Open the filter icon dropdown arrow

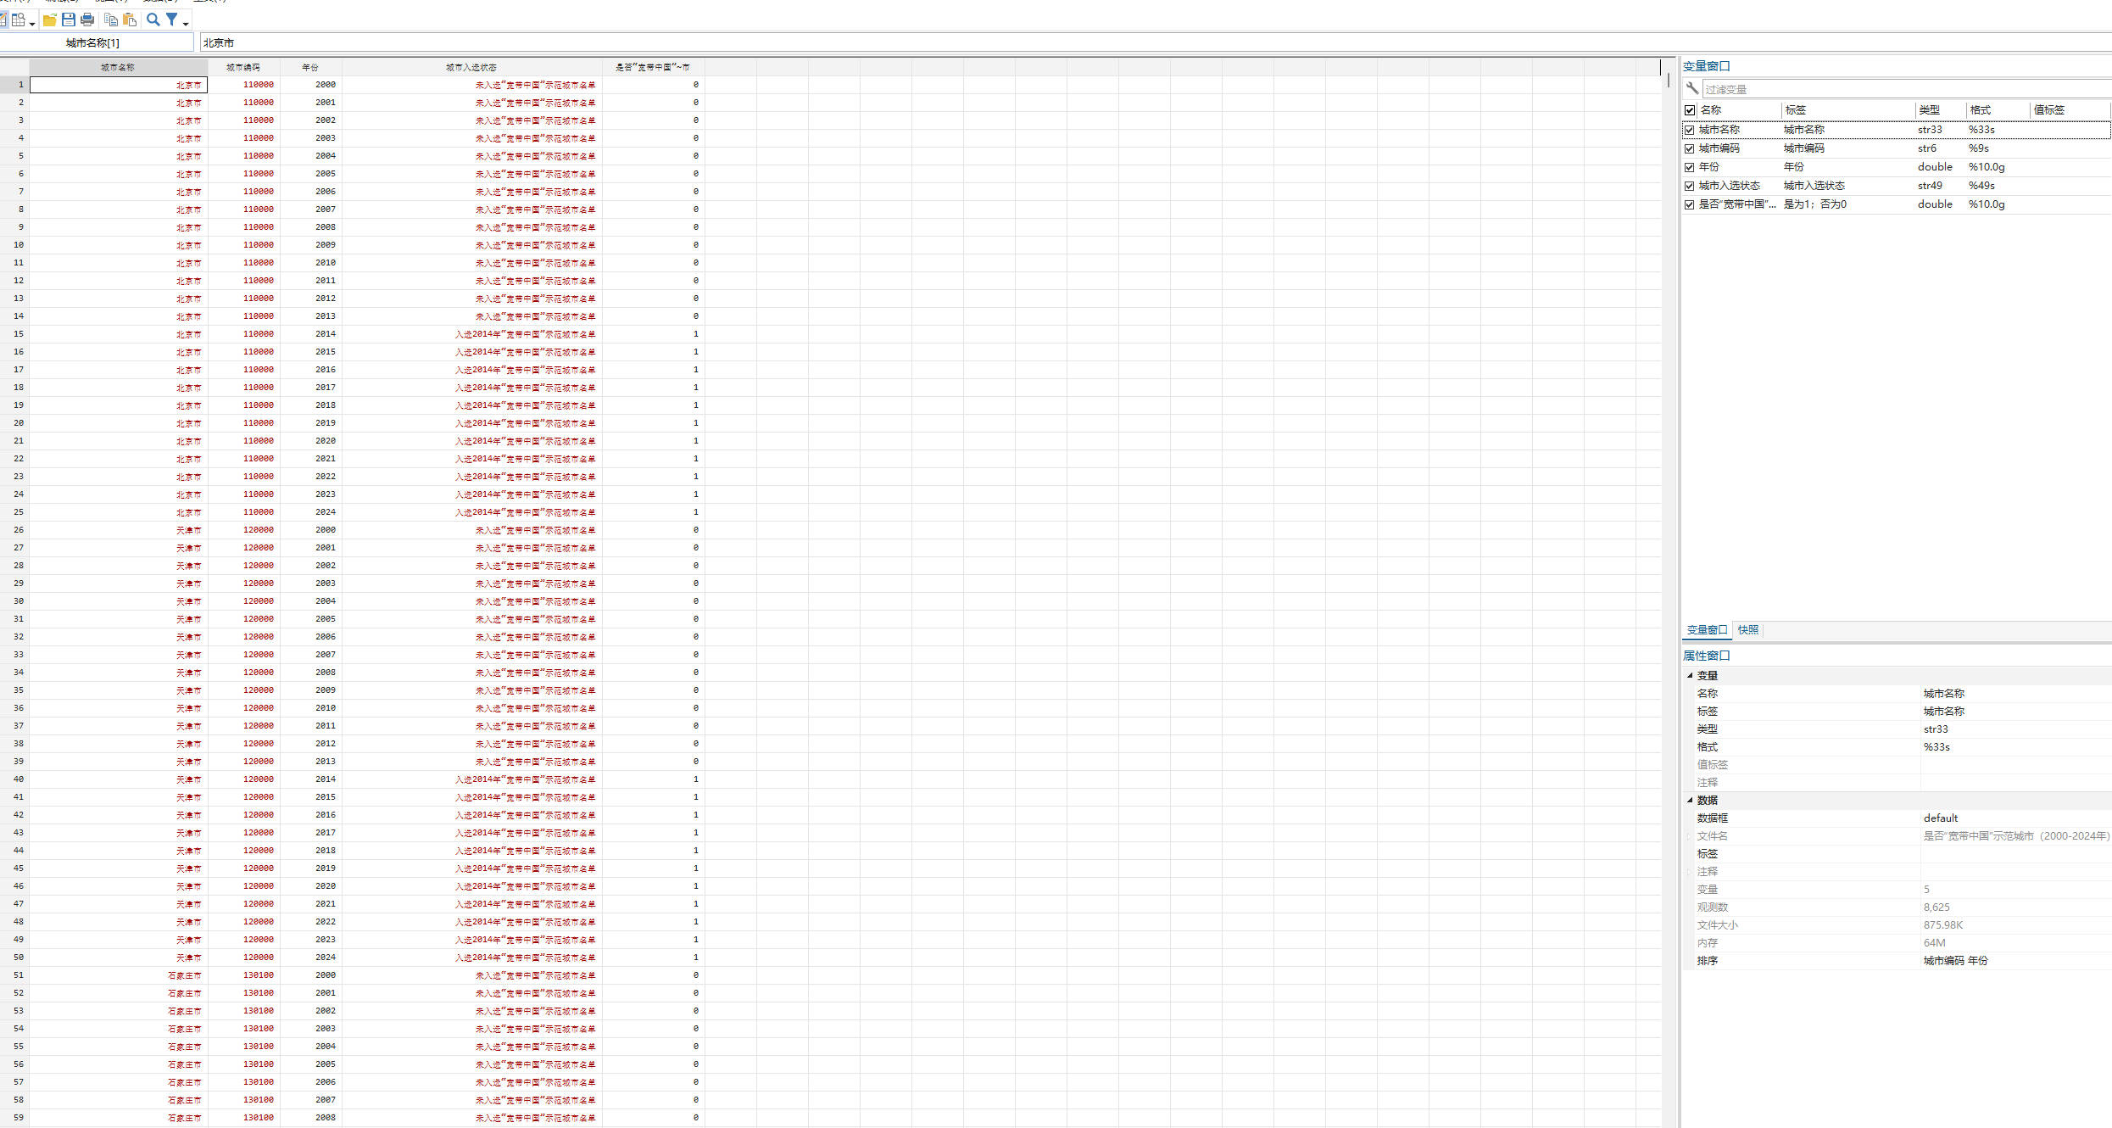click(186, 23)
